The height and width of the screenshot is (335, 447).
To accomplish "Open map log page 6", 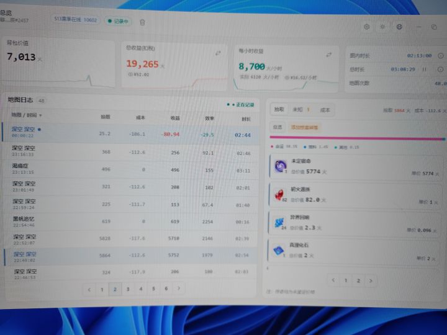I will tap(166, 288).
